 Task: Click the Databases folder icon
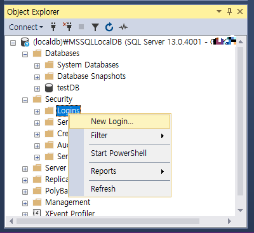tap(37, 53)
